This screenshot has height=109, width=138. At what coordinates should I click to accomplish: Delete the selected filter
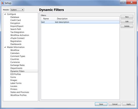127,26
